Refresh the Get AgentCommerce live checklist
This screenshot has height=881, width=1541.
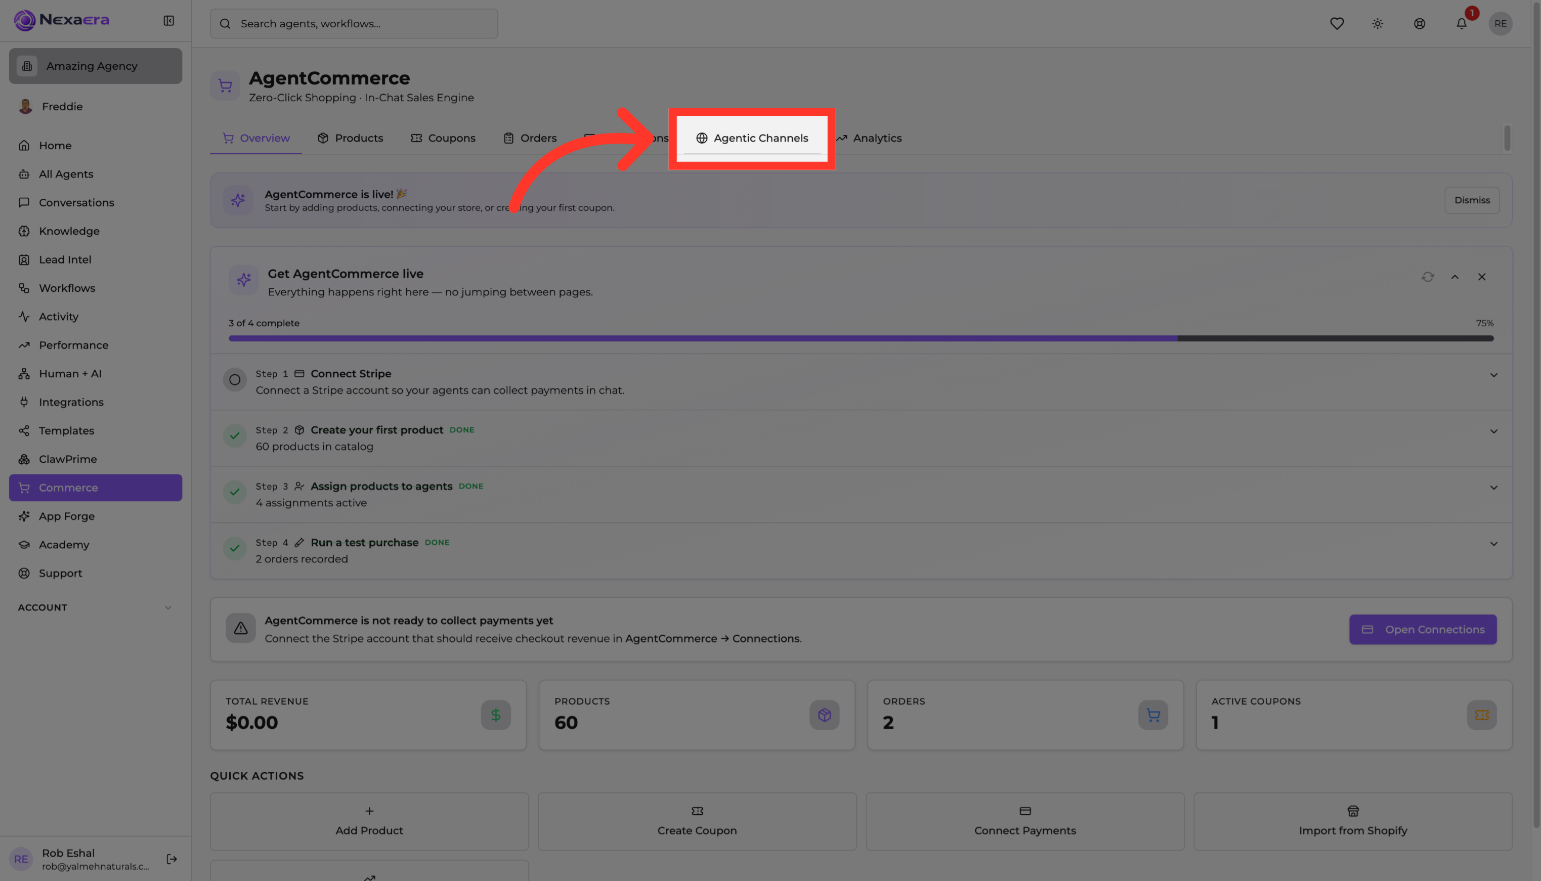[1428, 277]
